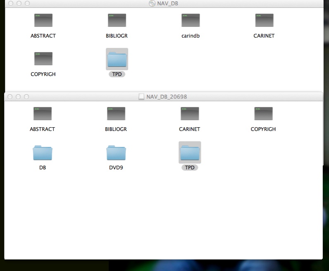Minimize the NAV_DB_20698 window
Viewport: 329px width, 271px height.
(x=18, y=97)
